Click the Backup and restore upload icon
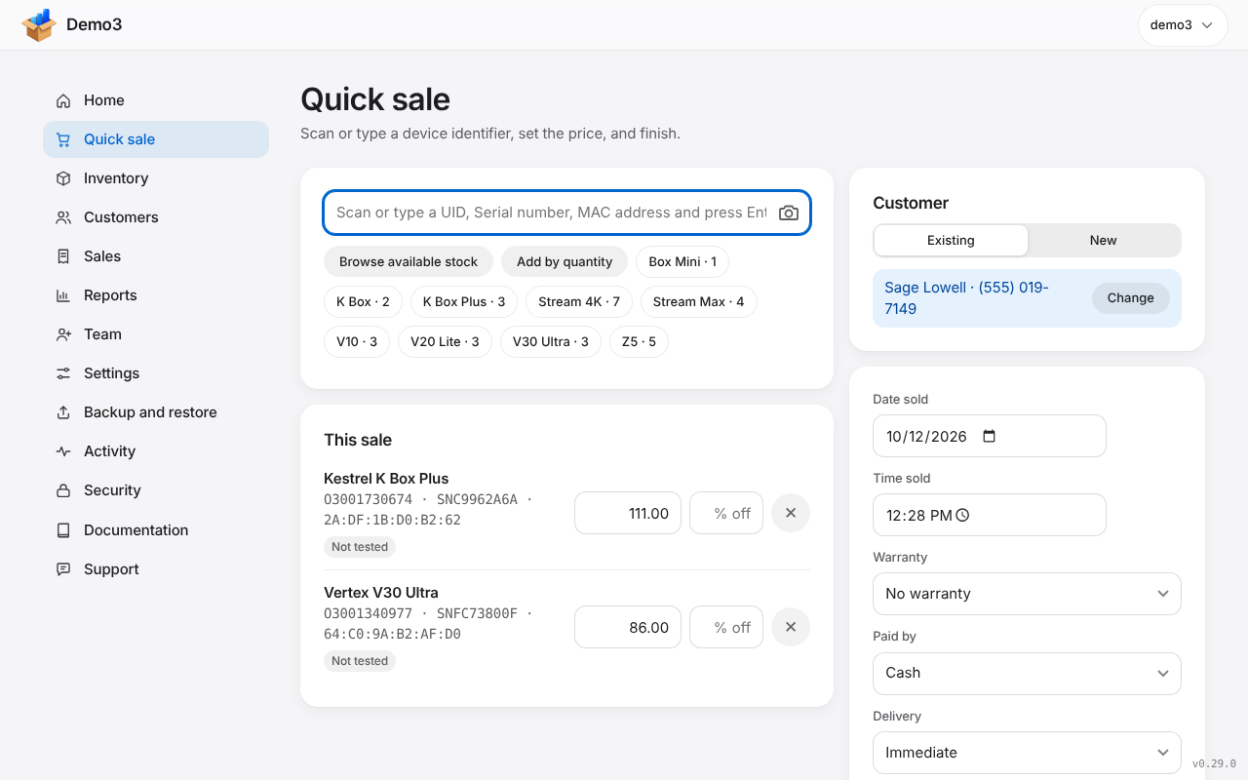Screen dimensions: 1248x780 click(63, 412)
